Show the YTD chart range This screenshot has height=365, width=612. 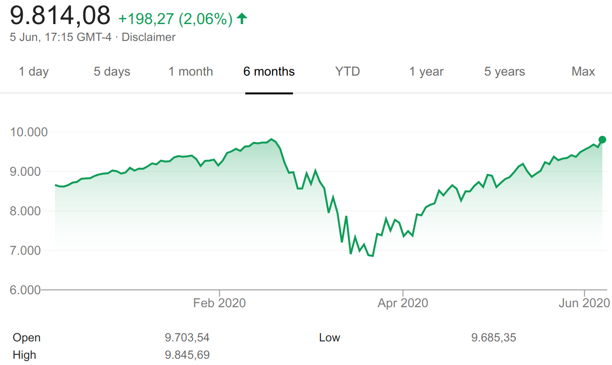[347, 72]
